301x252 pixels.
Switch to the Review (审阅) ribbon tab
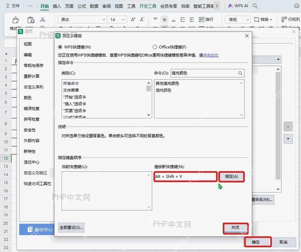tap(107, 6)
